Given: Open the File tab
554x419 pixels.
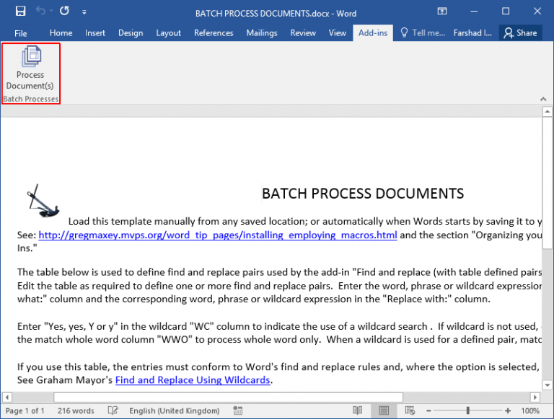Looking at the screenshot, I should coord(21,33).
